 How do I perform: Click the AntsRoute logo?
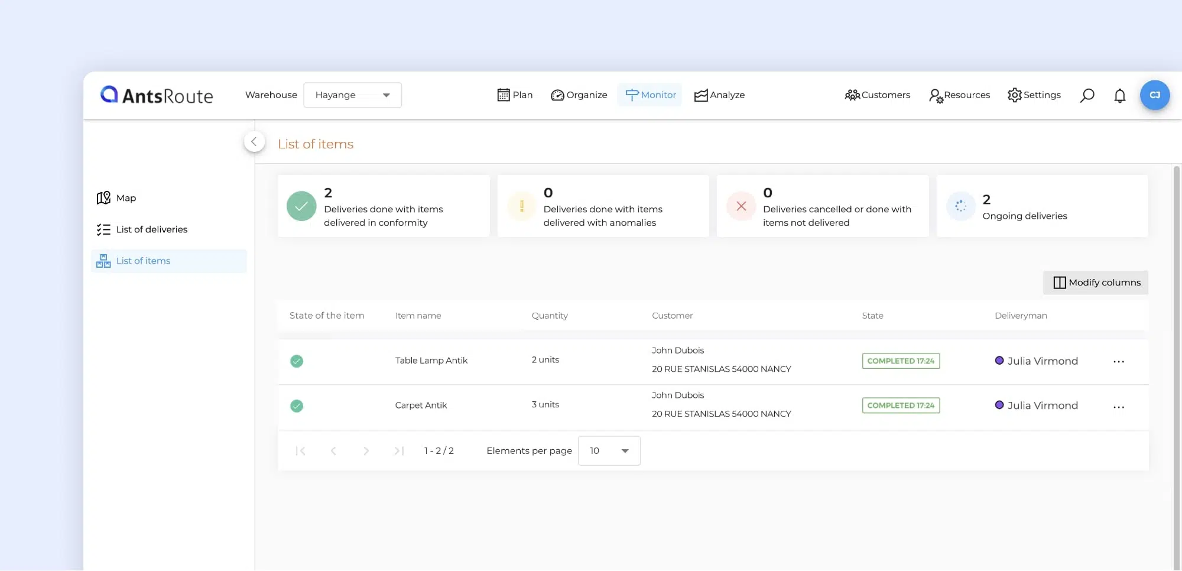[157, 95]
